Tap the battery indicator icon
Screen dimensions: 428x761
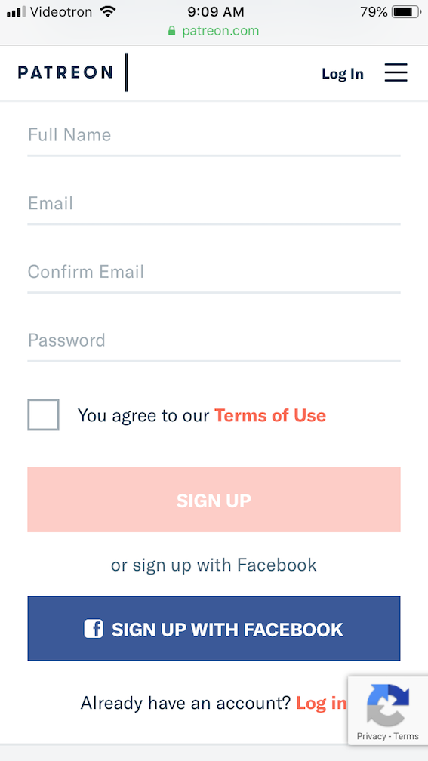coord(406,11)
